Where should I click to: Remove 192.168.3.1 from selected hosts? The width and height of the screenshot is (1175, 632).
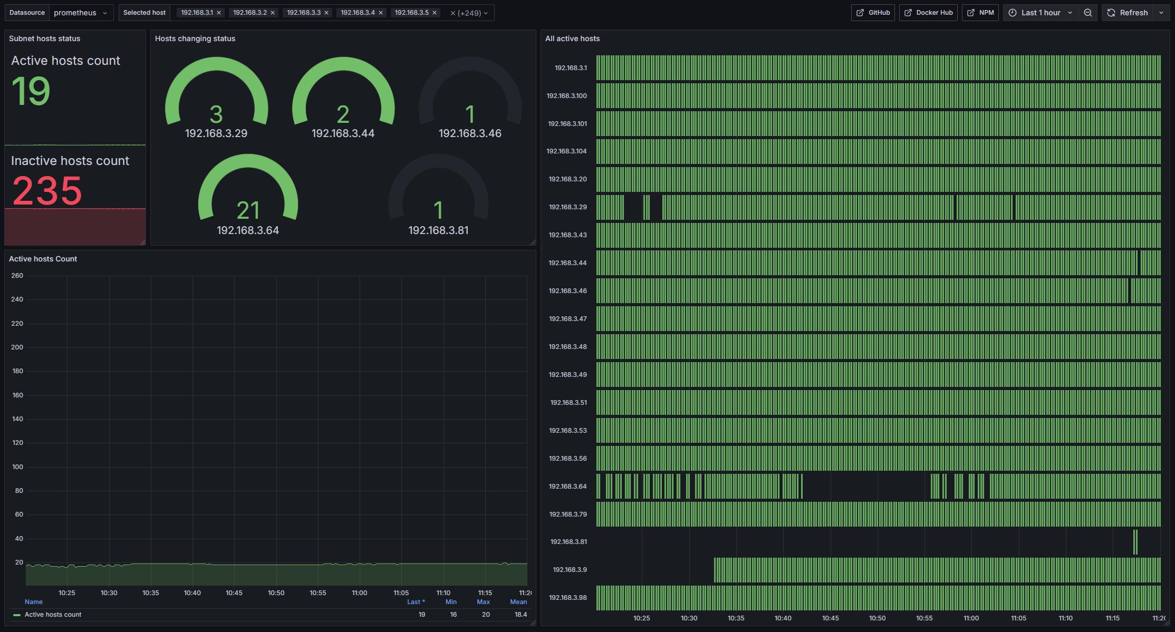point(219,13)
